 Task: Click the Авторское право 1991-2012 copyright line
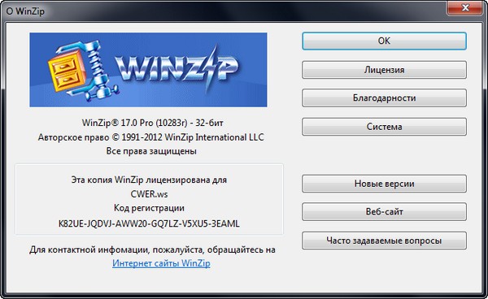(151, 137)
